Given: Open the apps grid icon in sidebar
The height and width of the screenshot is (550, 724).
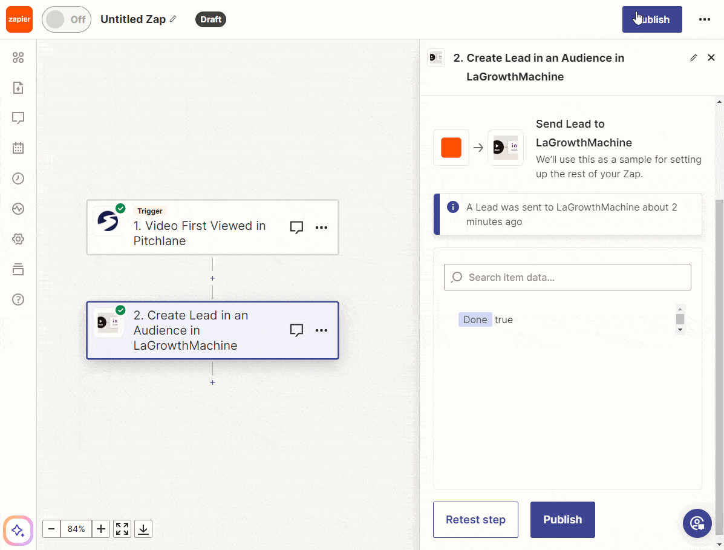Looking at the screenshot, I should (18, 57).
